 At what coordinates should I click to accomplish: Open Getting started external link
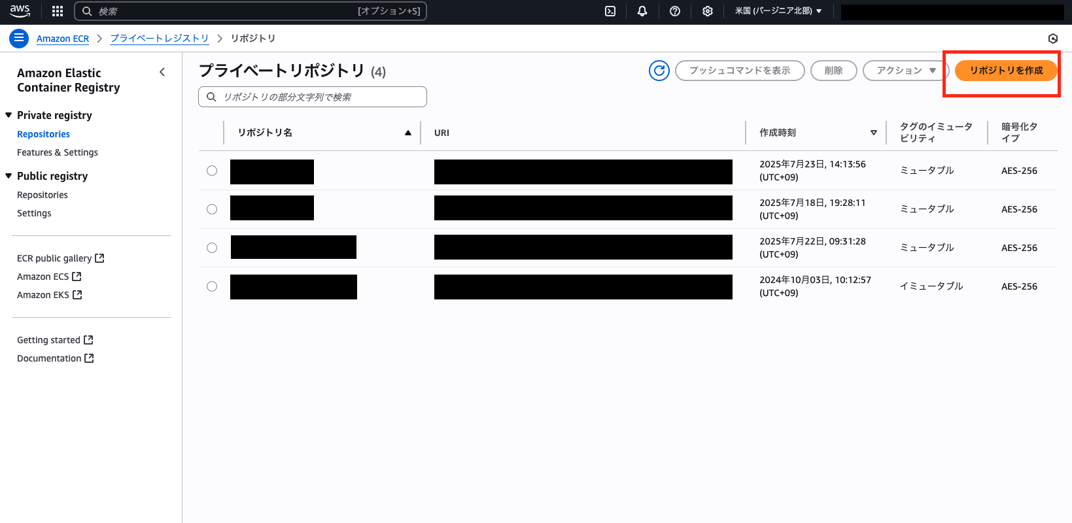[x=55, y=340]
